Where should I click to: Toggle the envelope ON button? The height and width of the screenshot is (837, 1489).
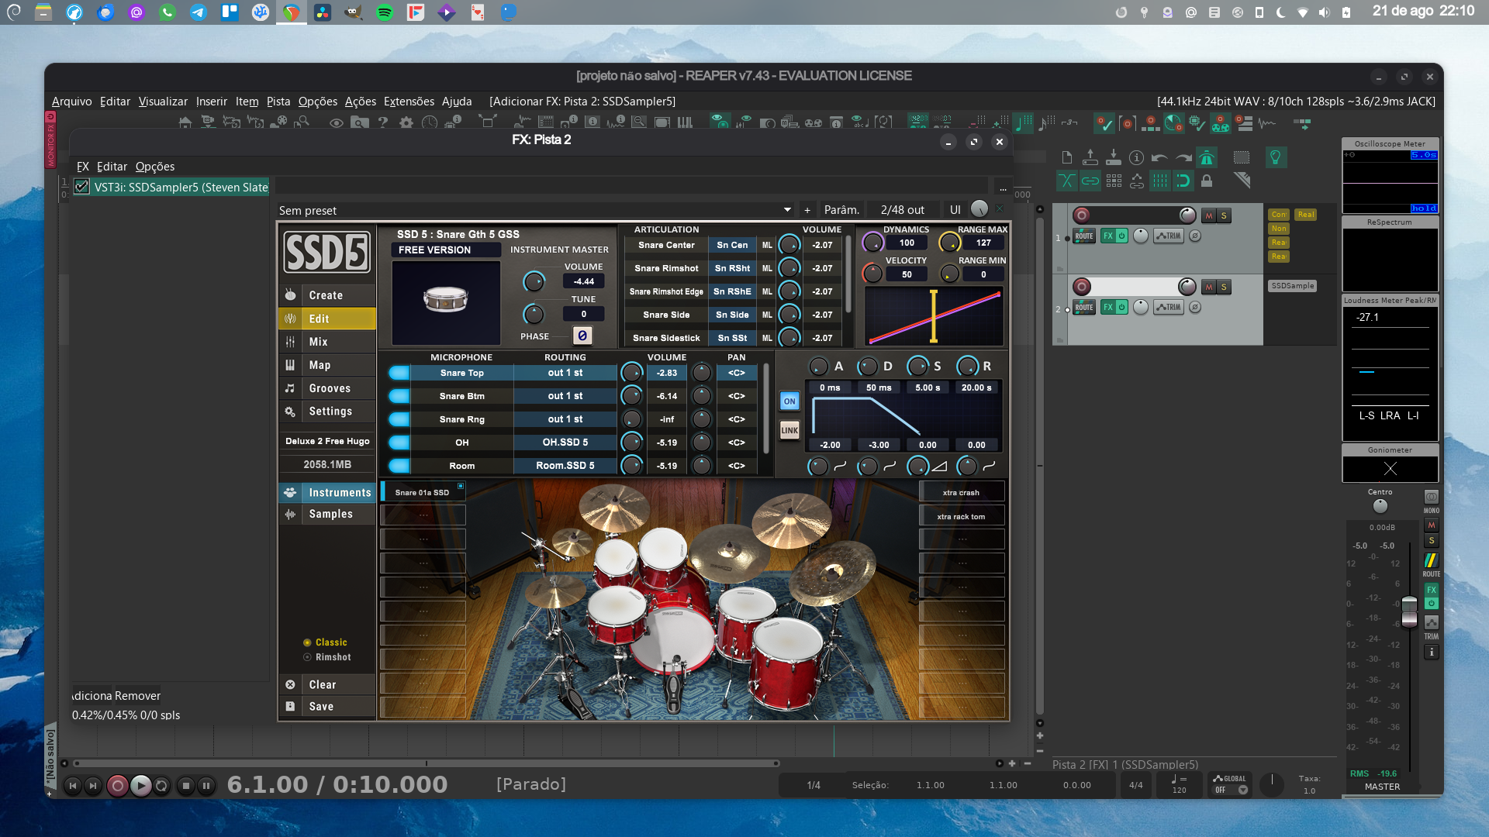tap(789, 401)
